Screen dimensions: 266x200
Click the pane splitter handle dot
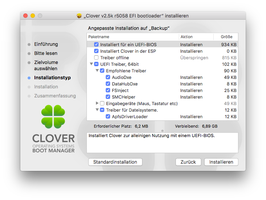(162, 131)
